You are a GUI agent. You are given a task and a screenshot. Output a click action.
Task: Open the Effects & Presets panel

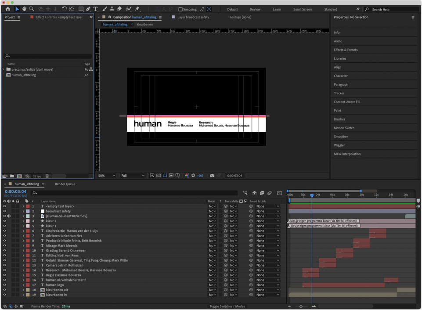click(x=346, y=50)
